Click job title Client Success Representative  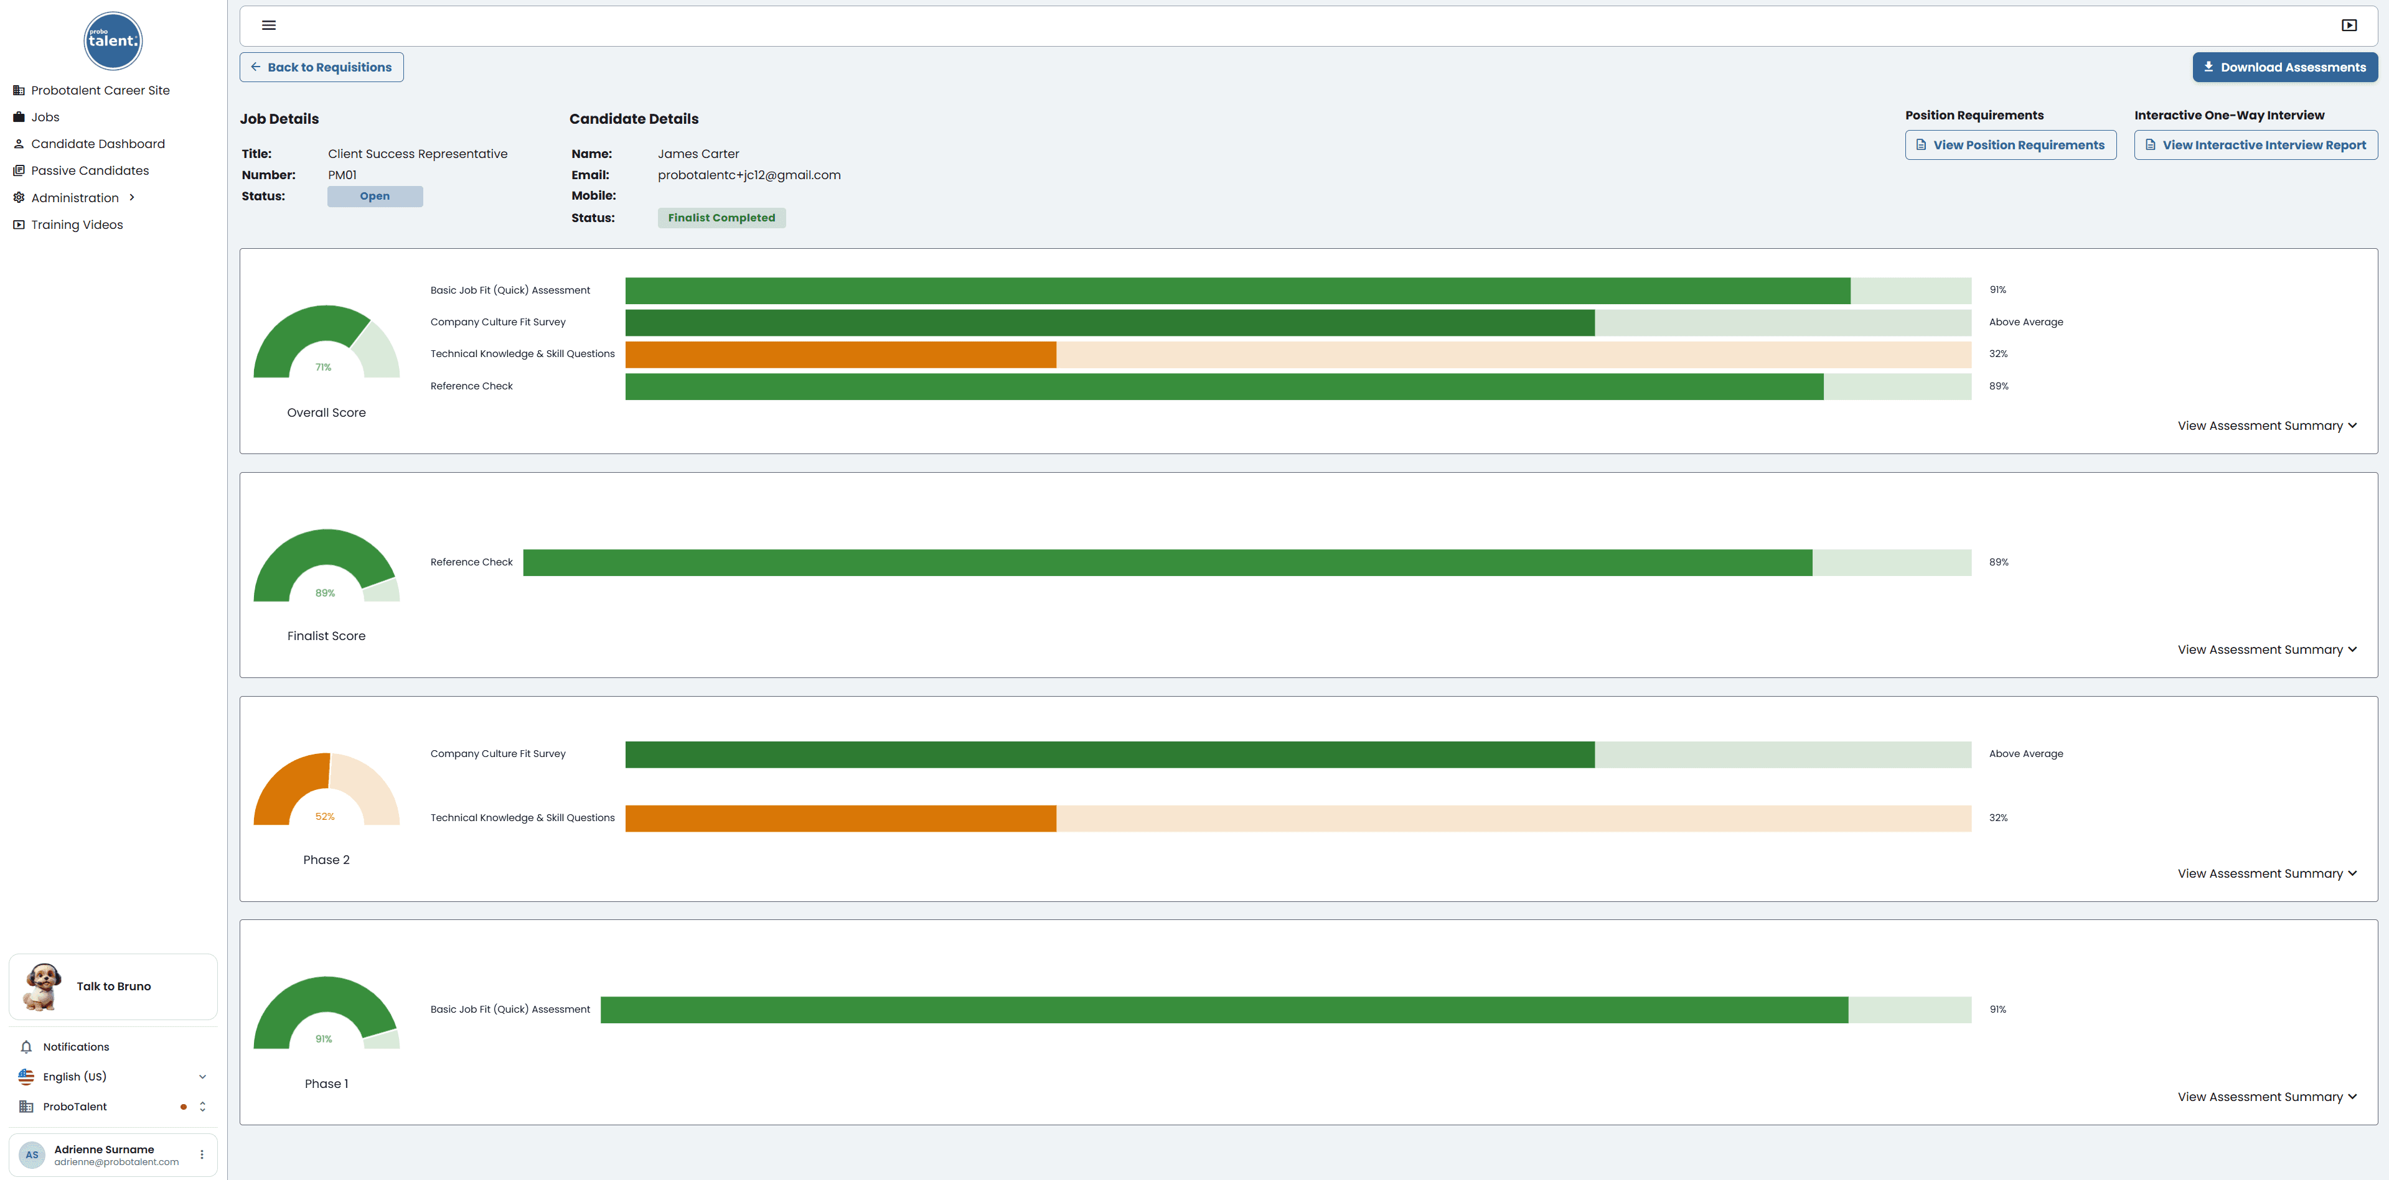pos(417,154)
